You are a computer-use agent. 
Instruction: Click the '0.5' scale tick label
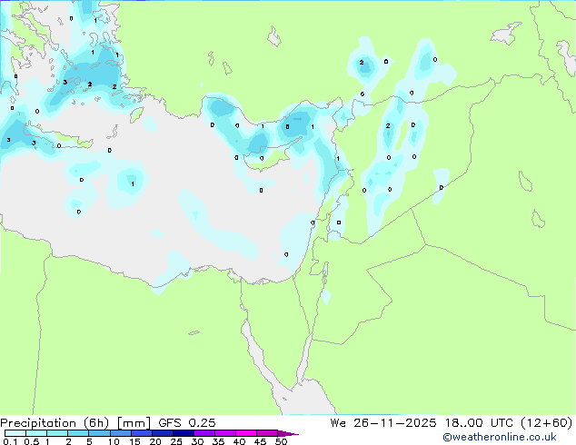[32, 441]
